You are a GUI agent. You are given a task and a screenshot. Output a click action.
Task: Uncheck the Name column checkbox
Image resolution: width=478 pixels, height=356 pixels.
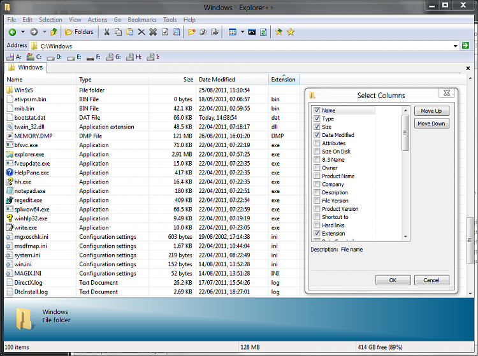317,111
